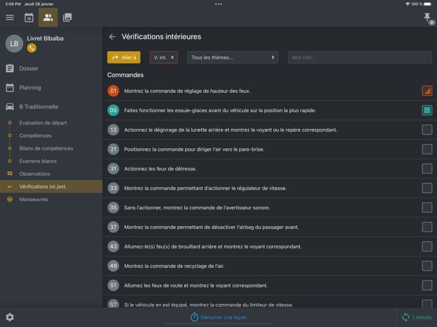Image resolution: width=437 pixels, height=327 pixels.
Task: Select question number 35 badge
Action: click(113, 207)
